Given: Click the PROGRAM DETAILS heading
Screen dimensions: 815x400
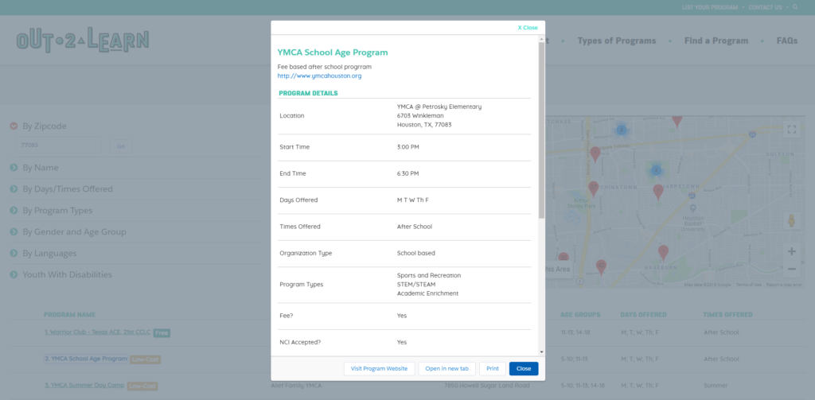Looking at the screenshot, I should click(x=308, y=94).
